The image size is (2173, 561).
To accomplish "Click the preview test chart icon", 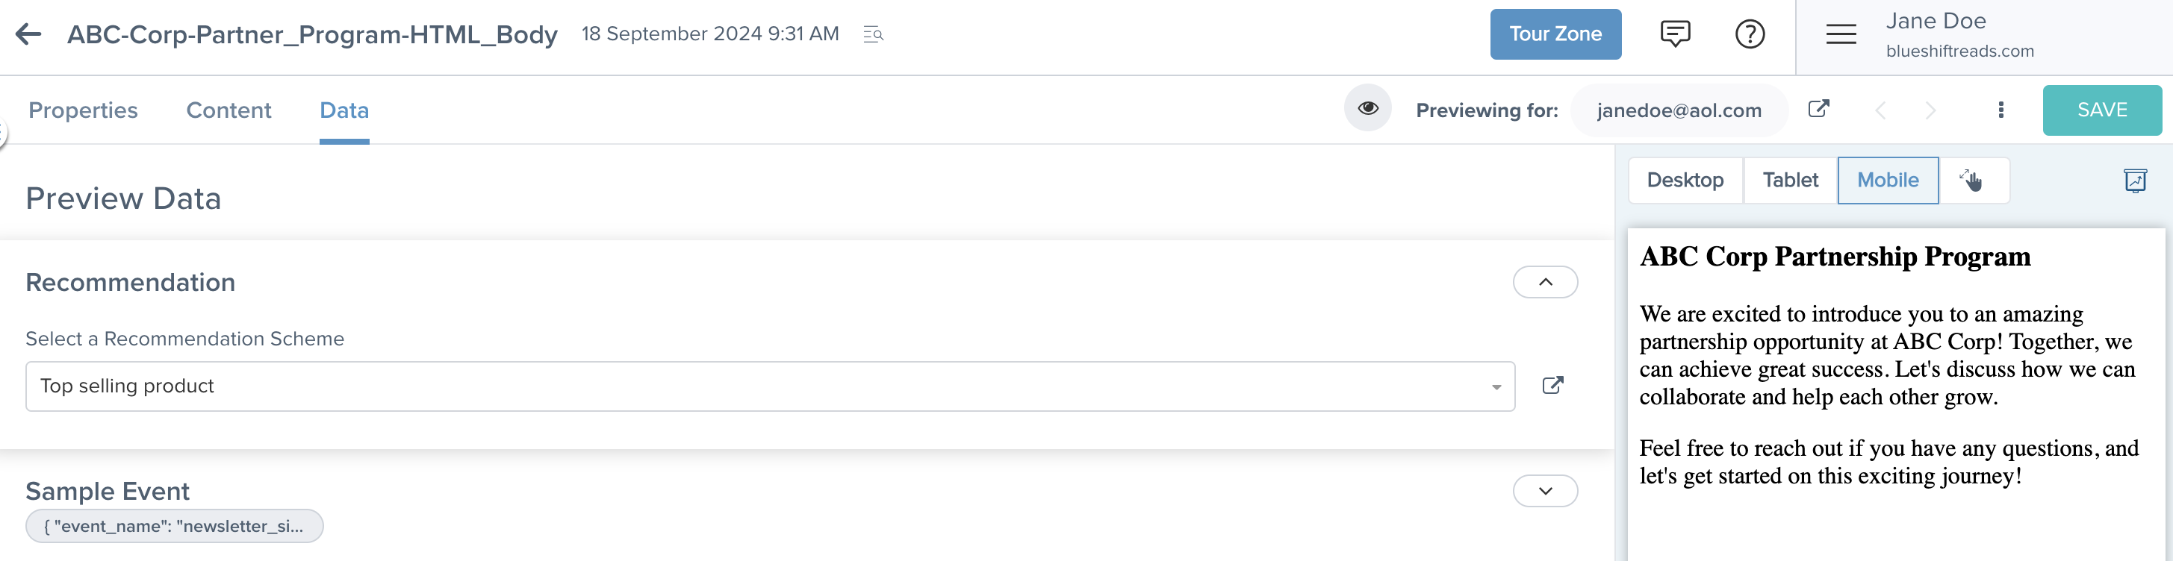I will pyautogui.click(x=2134, y=181).
